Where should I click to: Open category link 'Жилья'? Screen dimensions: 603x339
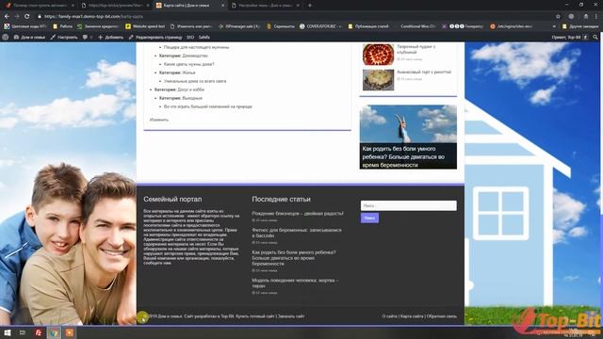click(x=188, y=73)
